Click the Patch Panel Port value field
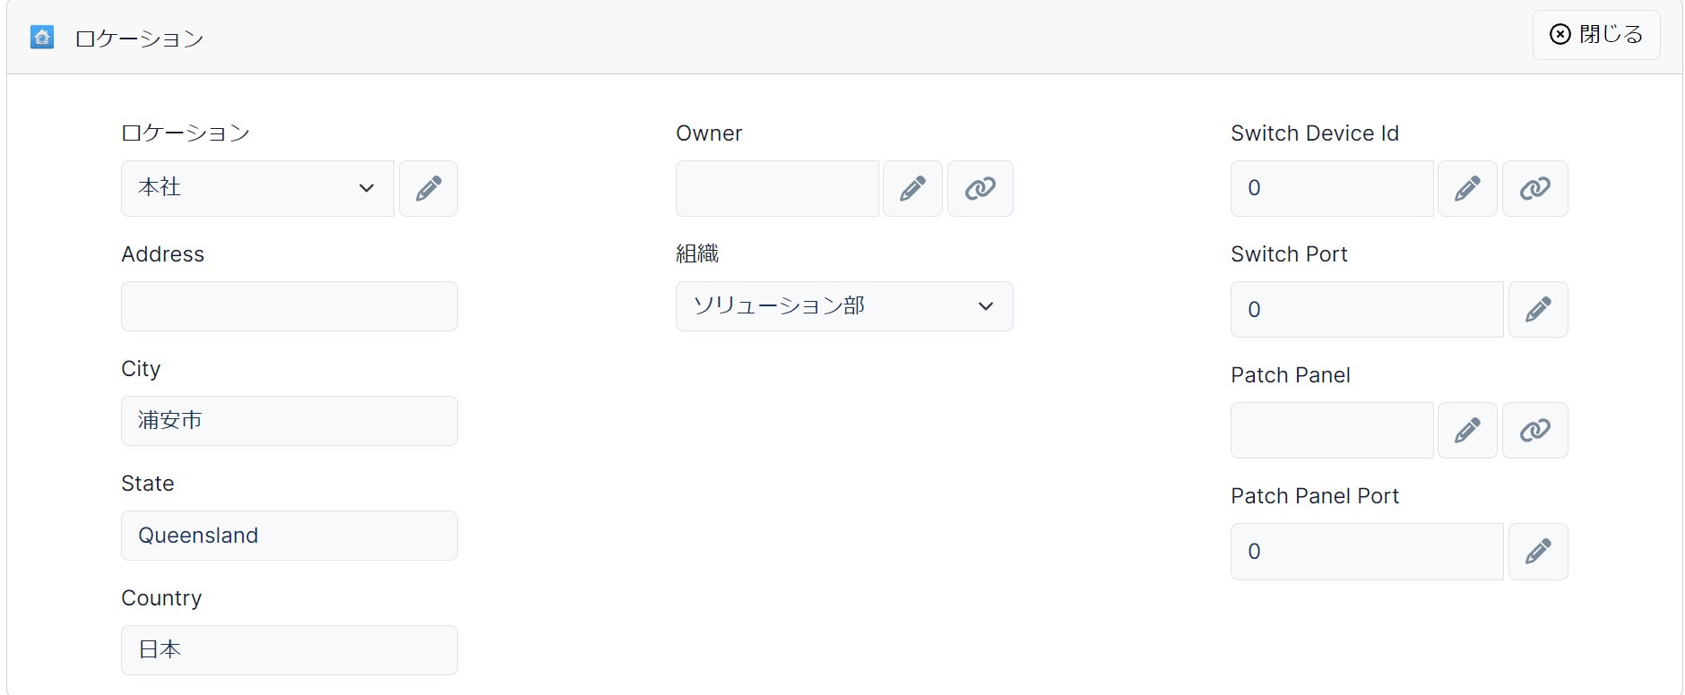The image size is (1685, 695). [x=1367, y=552]
